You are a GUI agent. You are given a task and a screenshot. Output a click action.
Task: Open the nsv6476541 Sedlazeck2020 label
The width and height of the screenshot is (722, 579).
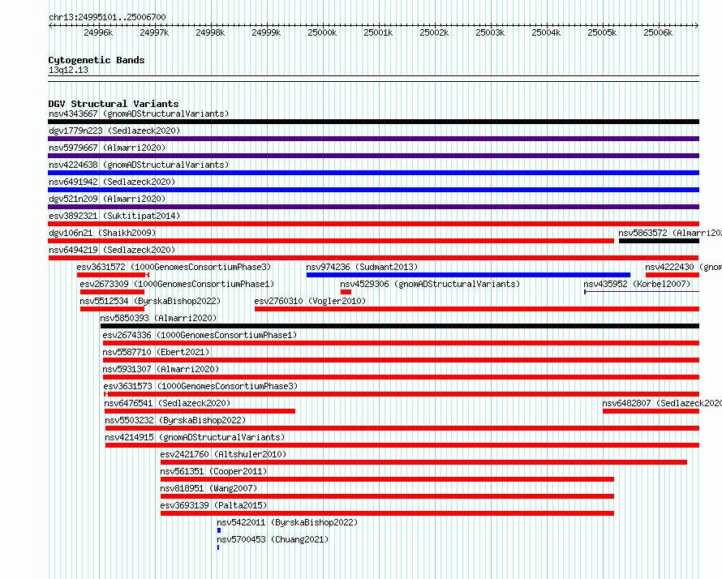click(x=167, y=403)
